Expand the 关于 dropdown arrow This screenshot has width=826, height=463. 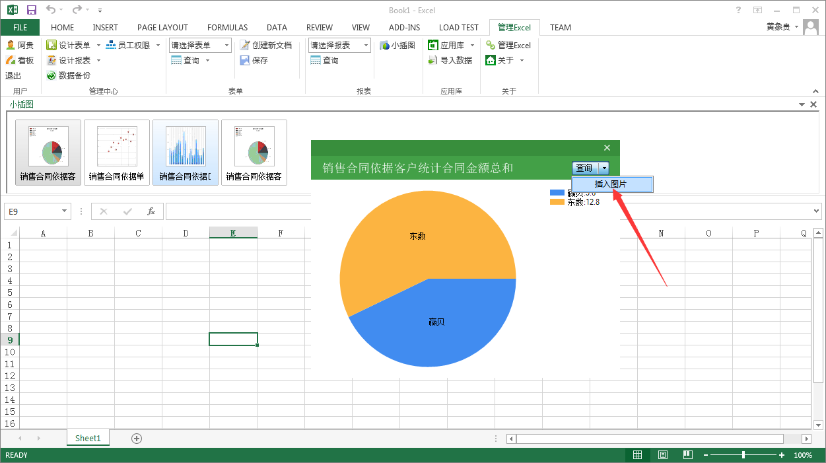522,60
